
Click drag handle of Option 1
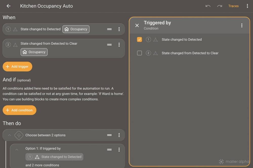(109, 150)
